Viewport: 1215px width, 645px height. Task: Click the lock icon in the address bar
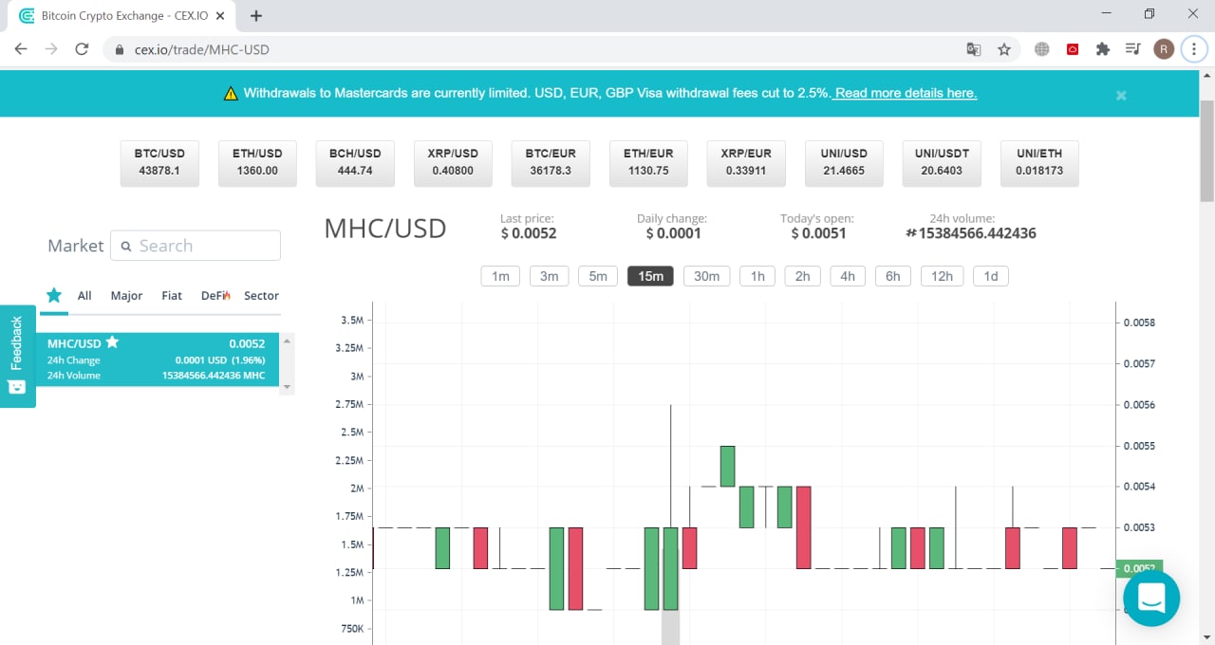click(119, 49)
